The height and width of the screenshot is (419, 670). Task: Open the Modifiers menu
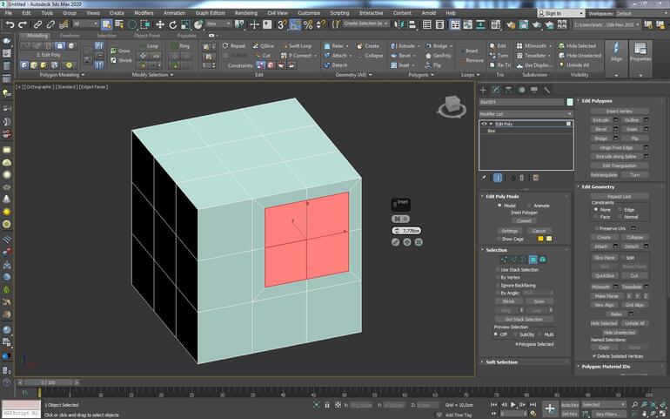(x=144, y=13)
